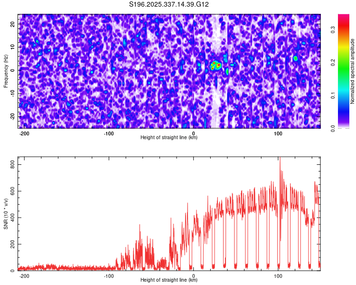Click the SNR plot's Height of straight line label
356x285 pixels.
click(169, 280)
